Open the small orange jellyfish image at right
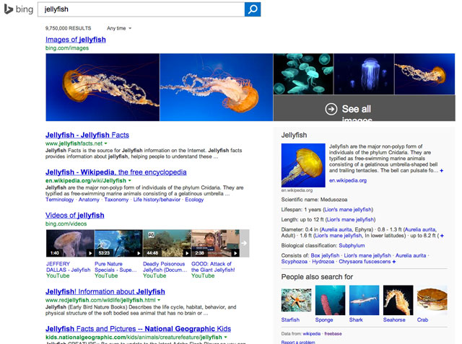 pos(424,74)
